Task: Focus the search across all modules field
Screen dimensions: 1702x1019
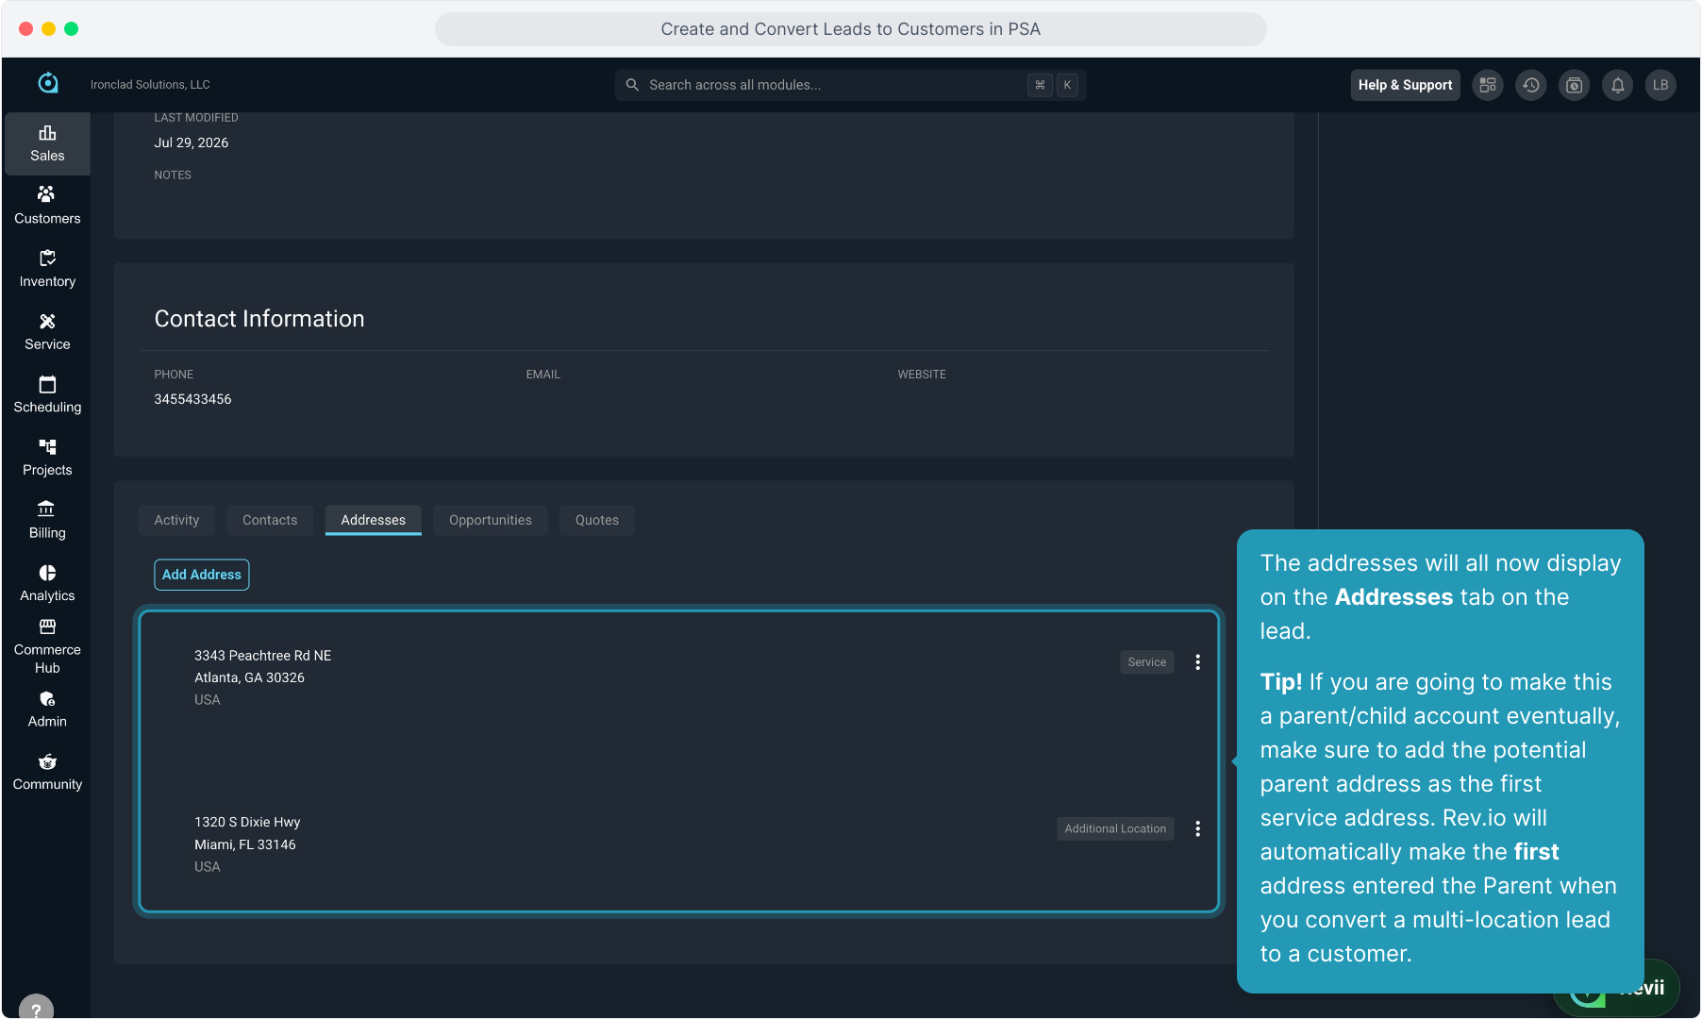Action: pyautogui.click(x=851, y=85)
